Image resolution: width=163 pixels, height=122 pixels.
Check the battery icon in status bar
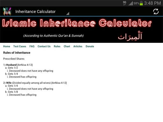pos(141,3)
